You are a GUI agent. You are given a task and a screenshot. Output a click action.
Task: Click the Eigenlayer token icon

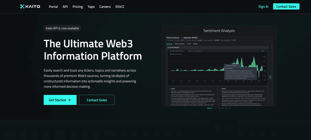[182, 38]
